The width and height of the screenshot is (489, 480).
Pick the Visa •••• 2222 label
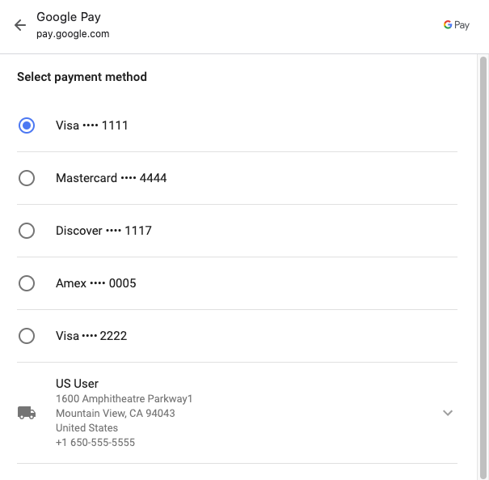click(x=91, y=336)
